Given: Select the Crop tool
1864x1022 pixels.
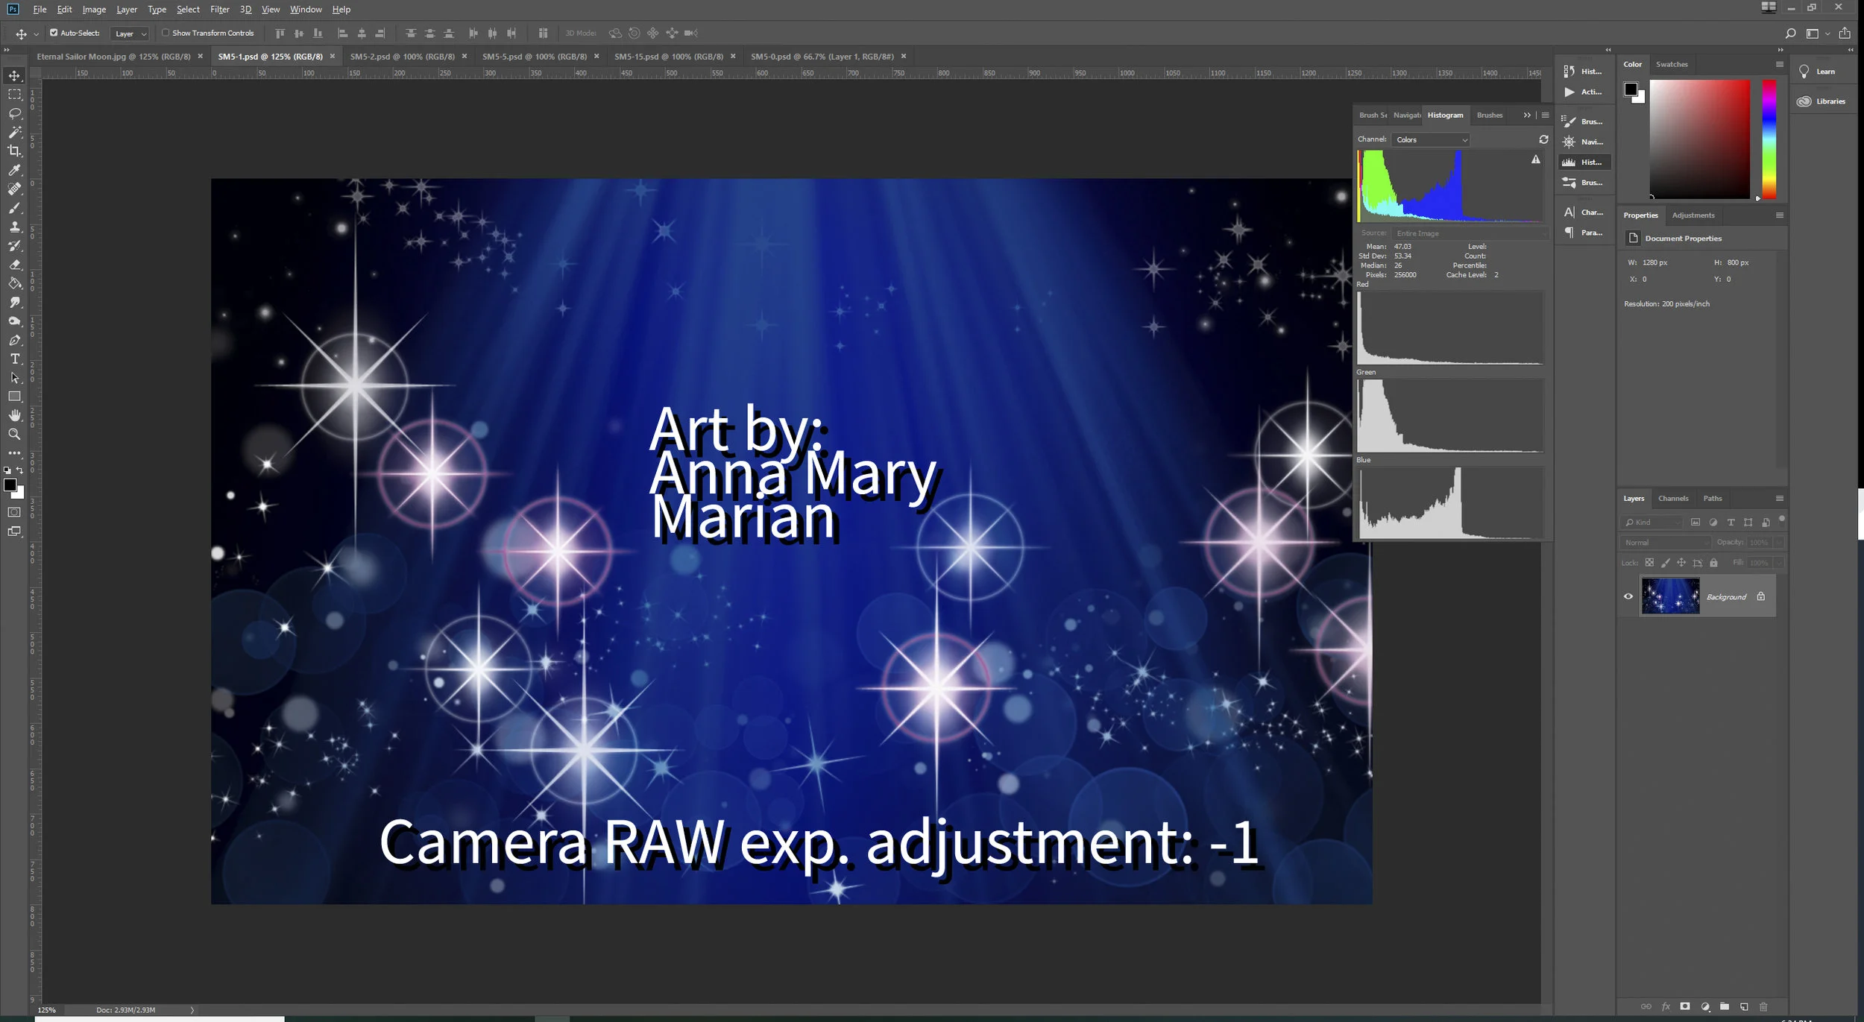Looking at the screenshot, I should (14, 151).
